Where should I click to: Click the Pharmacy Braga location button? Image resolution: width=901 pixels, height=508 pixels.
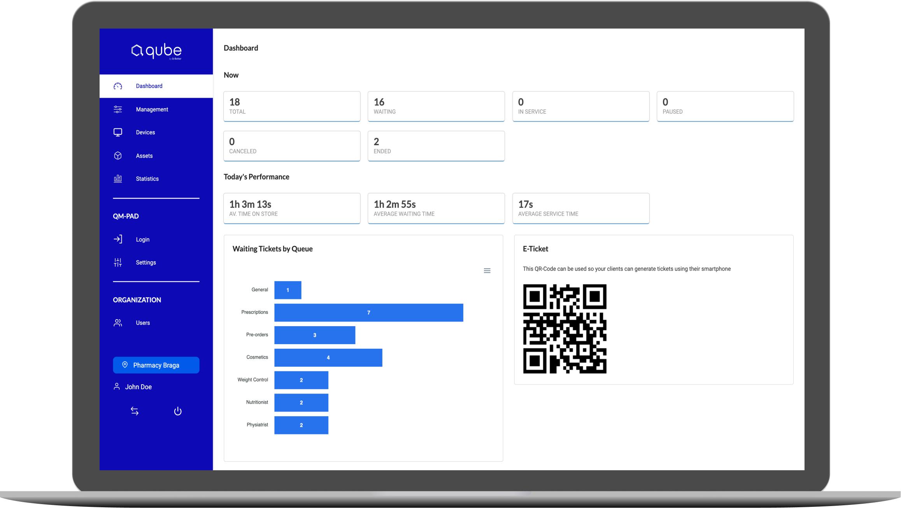coord(156,365)
